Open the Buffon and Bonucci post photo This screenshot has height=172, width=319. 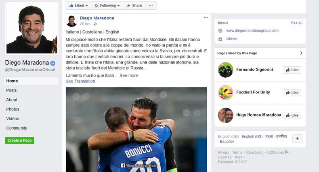136,130
